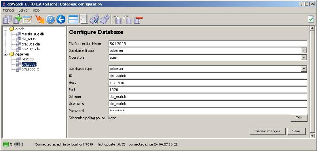Open the Server menu

(x=23, y=10)
